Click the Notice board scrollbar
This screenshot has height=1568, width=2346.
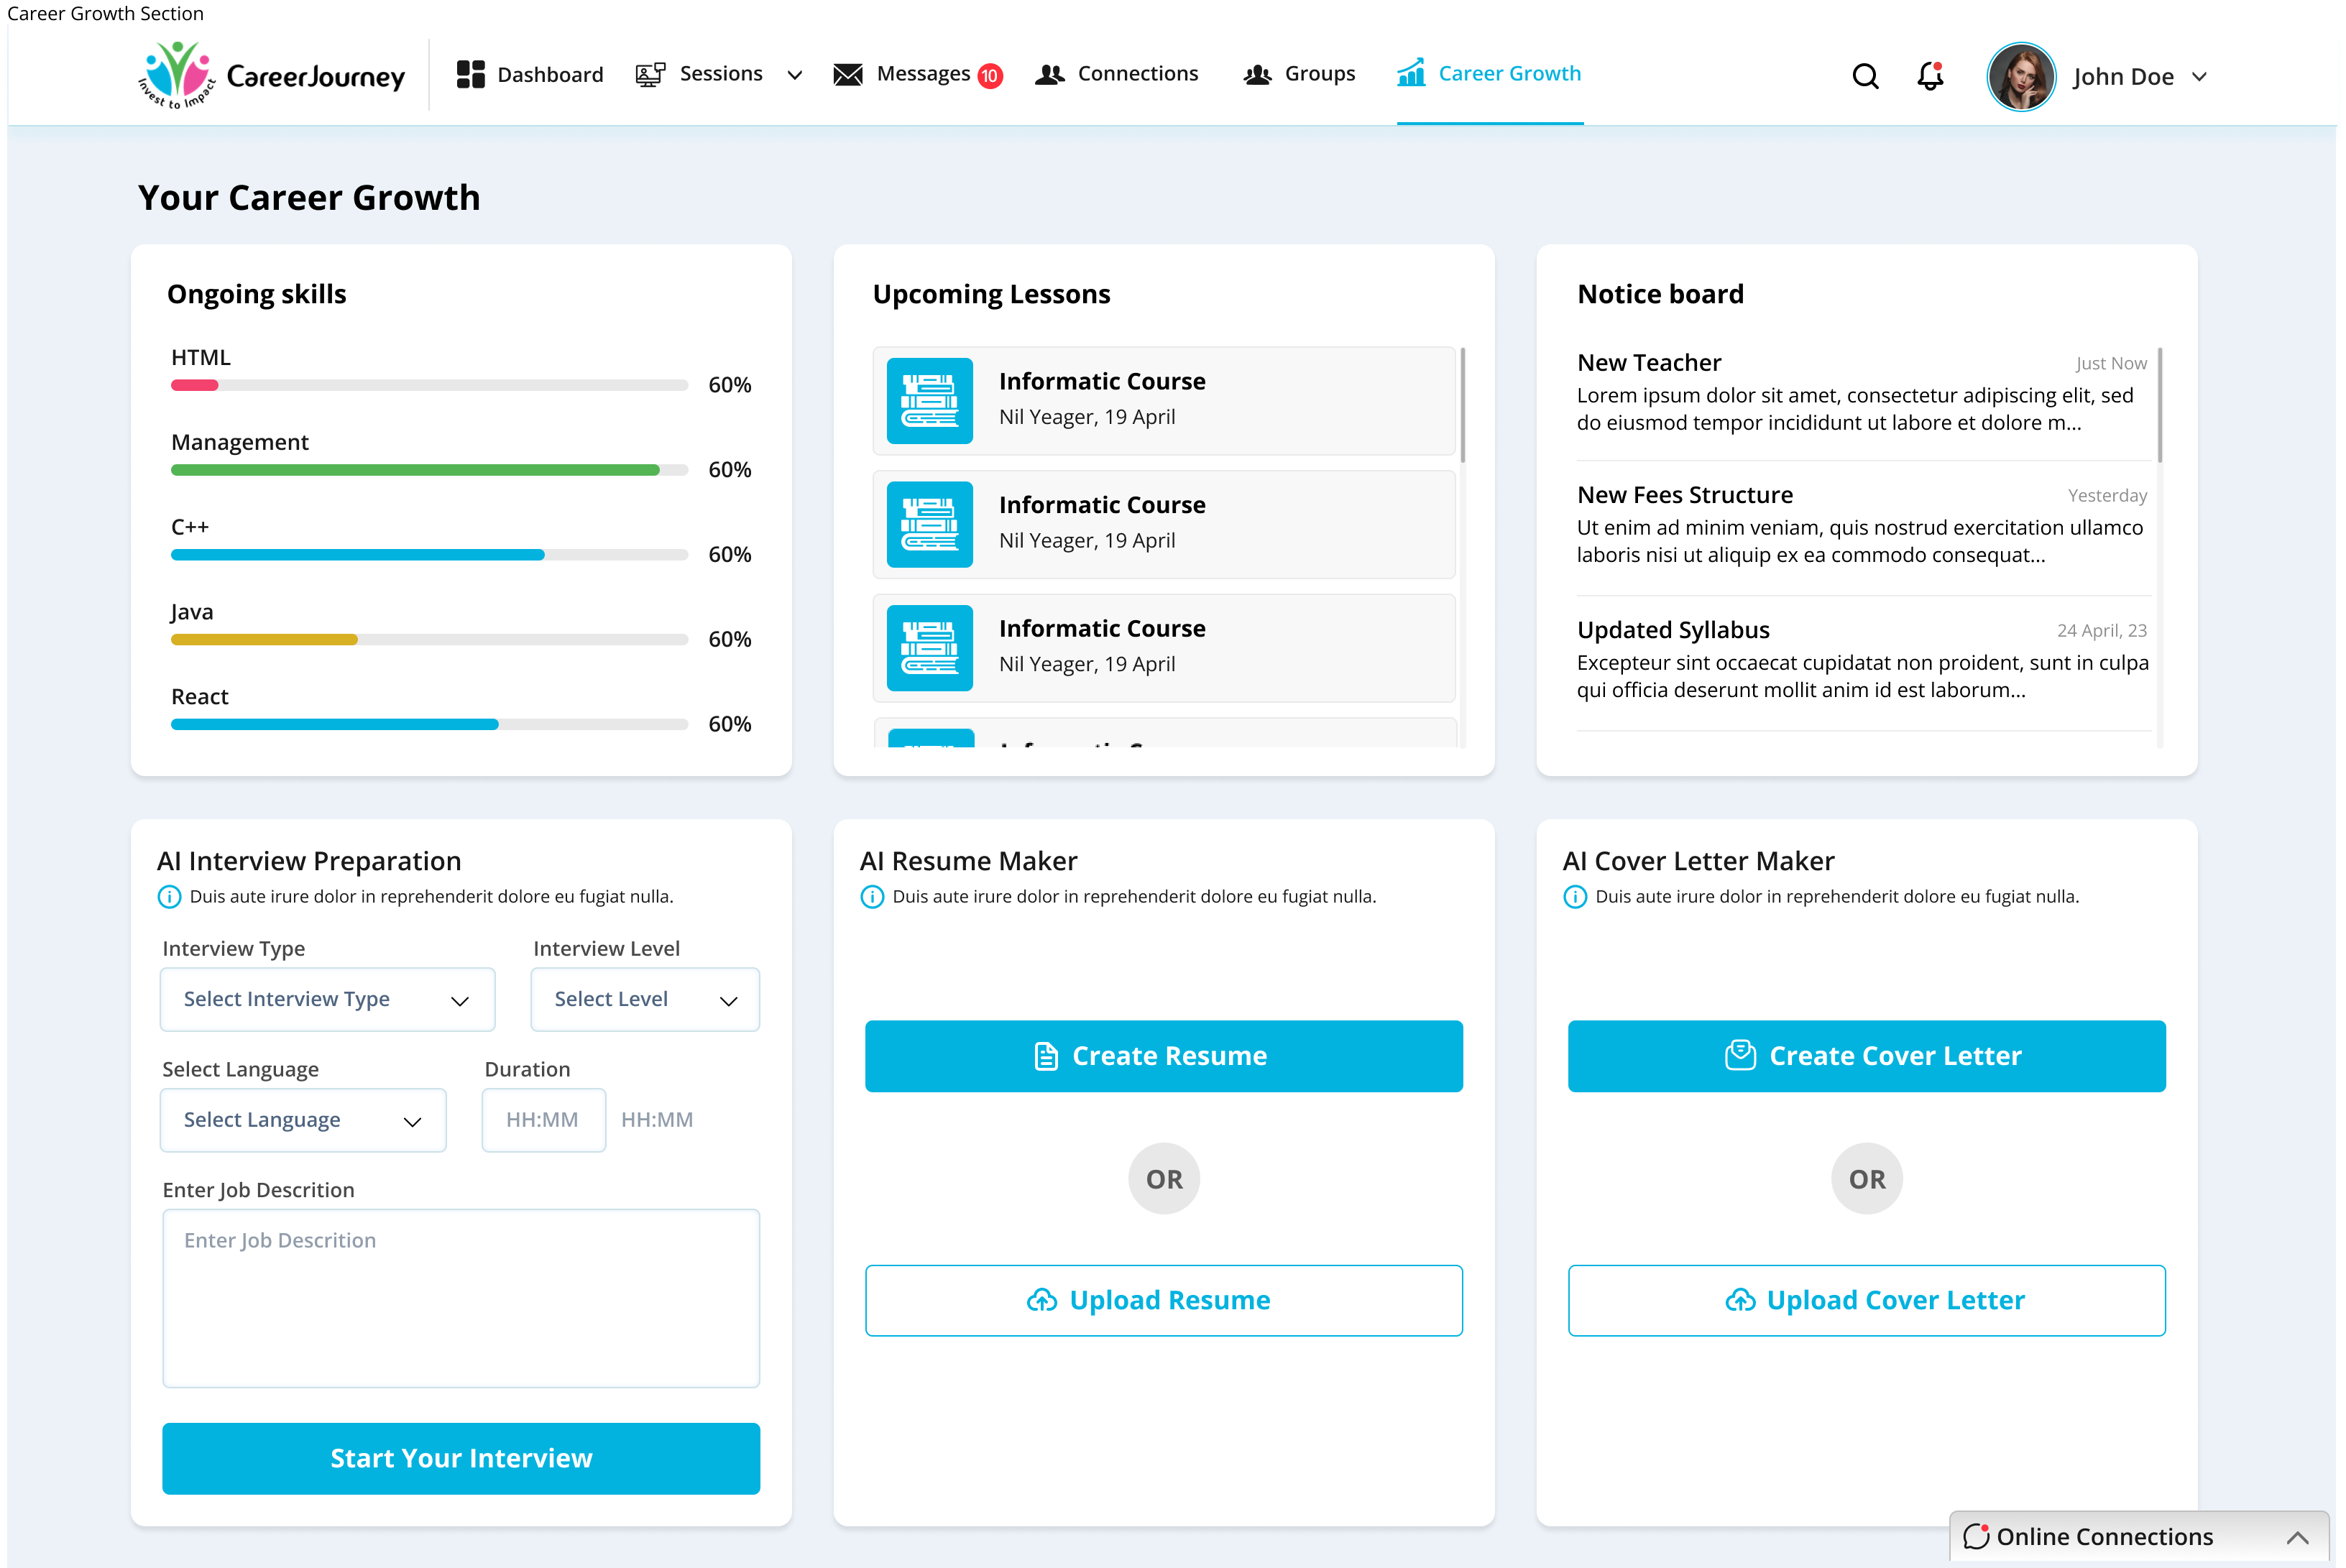coord(2160,405)
